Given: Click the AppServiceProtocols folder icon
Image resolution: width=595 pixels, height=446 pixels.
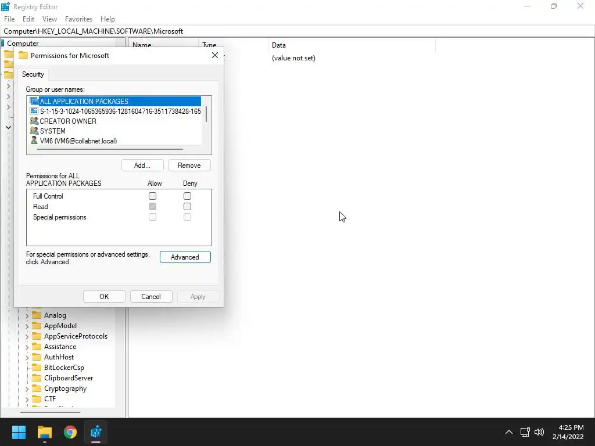Looking at the screenshot, I should [x=37, y=336].
